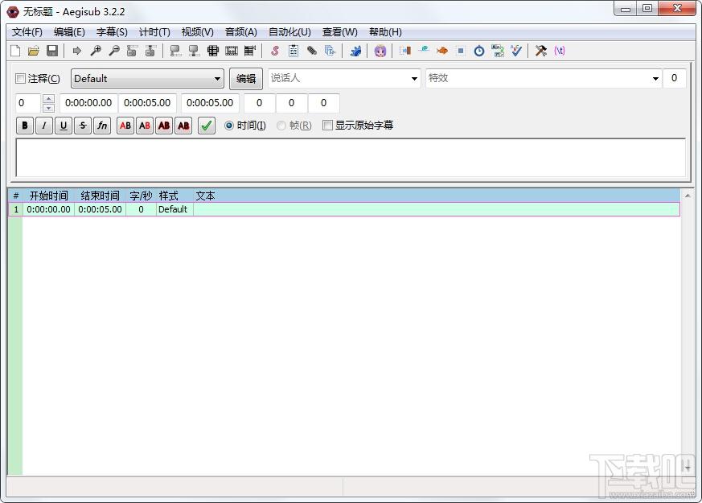Jump video to line start icon
The width and height of the screenshot is (702, 503).
click(132, 51)
